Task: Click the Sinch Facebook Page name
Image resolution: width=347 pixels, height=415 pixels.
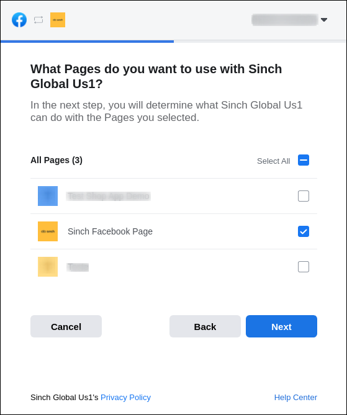Action: point(110,231)
